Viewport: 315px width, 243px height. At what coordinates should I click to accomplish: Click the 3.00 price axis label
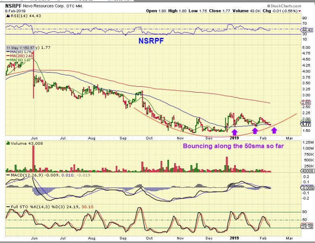[x=306, y=95]
